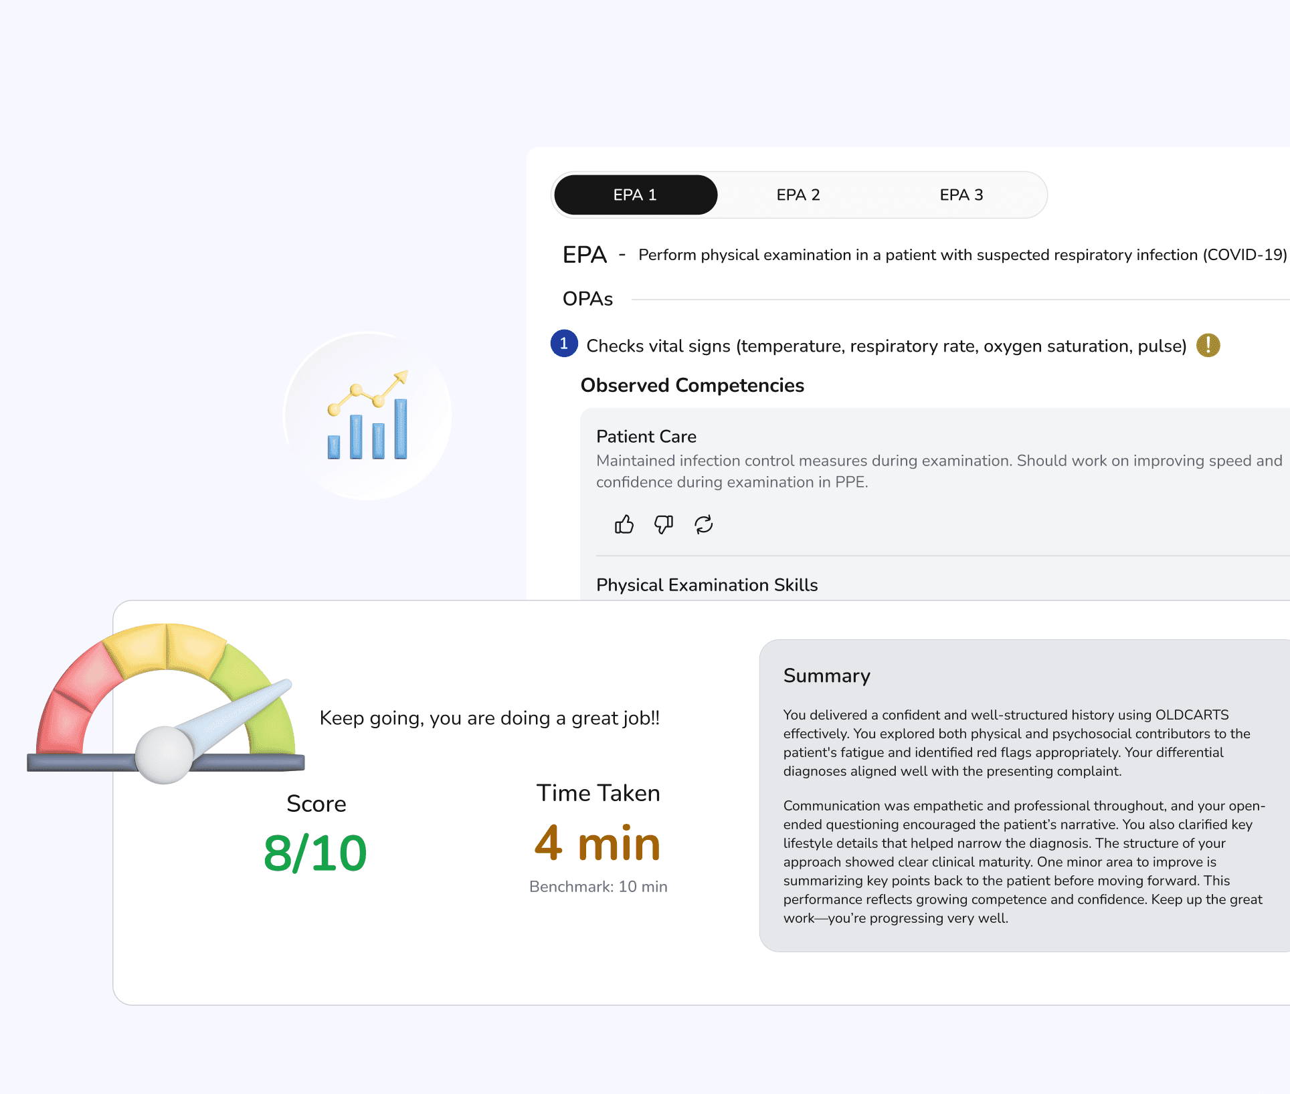Click the Time Taken label
The height and width of the screenshot is (1094, 1290).
pyautogui.click(x=598, y=793)
